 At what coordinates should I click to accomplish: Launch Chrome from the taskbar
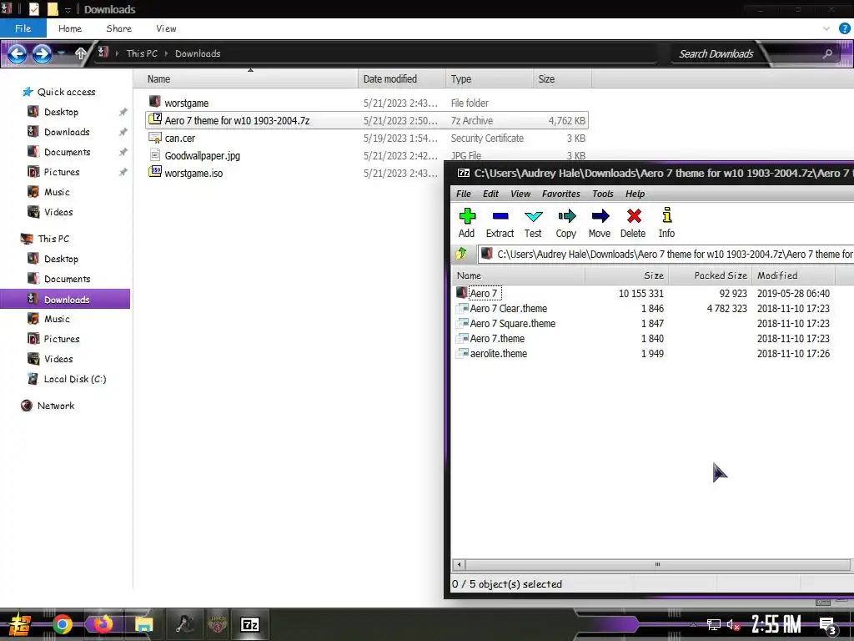[x=63, y=624]
